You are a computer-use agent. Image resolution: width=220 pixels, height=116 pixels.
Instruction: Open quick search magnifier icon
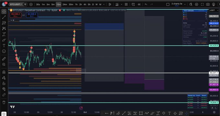point(191,5)
